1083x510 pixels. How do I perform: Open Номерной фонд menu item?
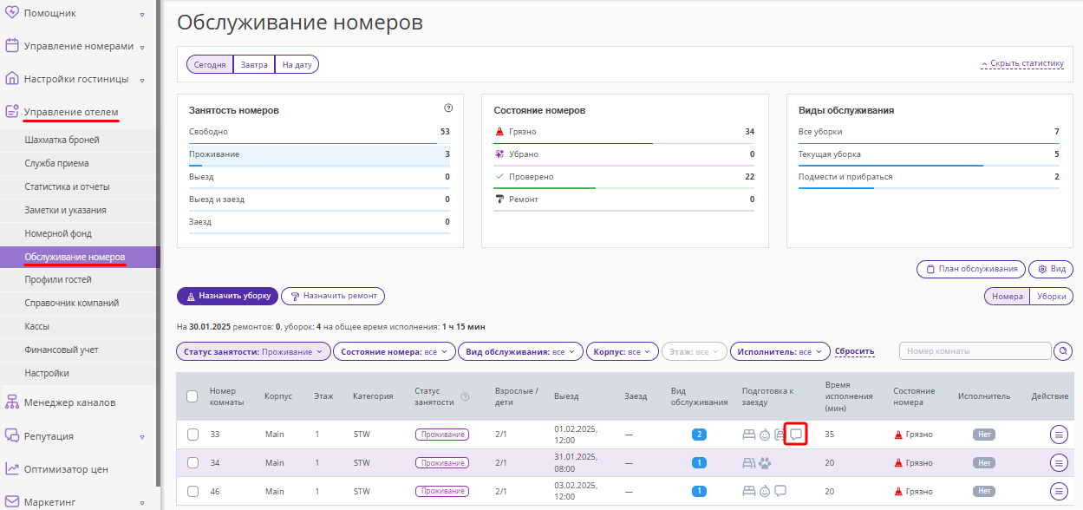58,233
